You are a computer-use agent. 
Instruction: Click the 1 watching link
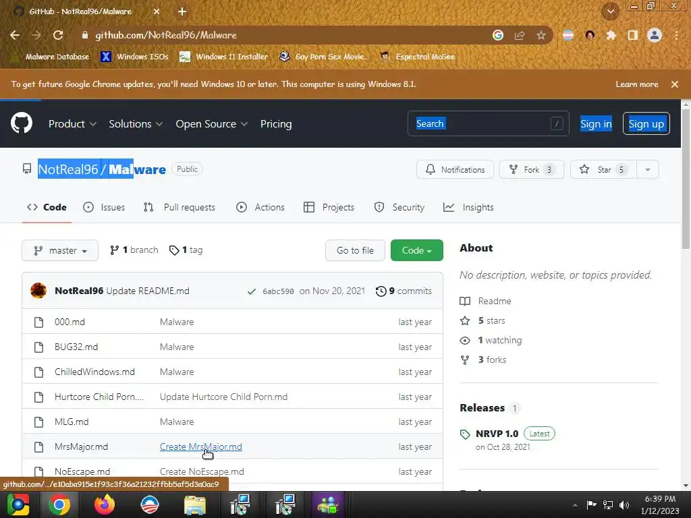coord(491,341)
